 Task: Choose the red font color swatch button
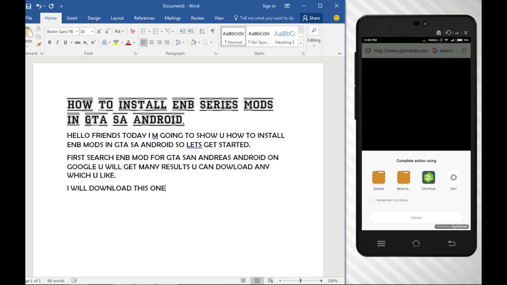(128, 42)
